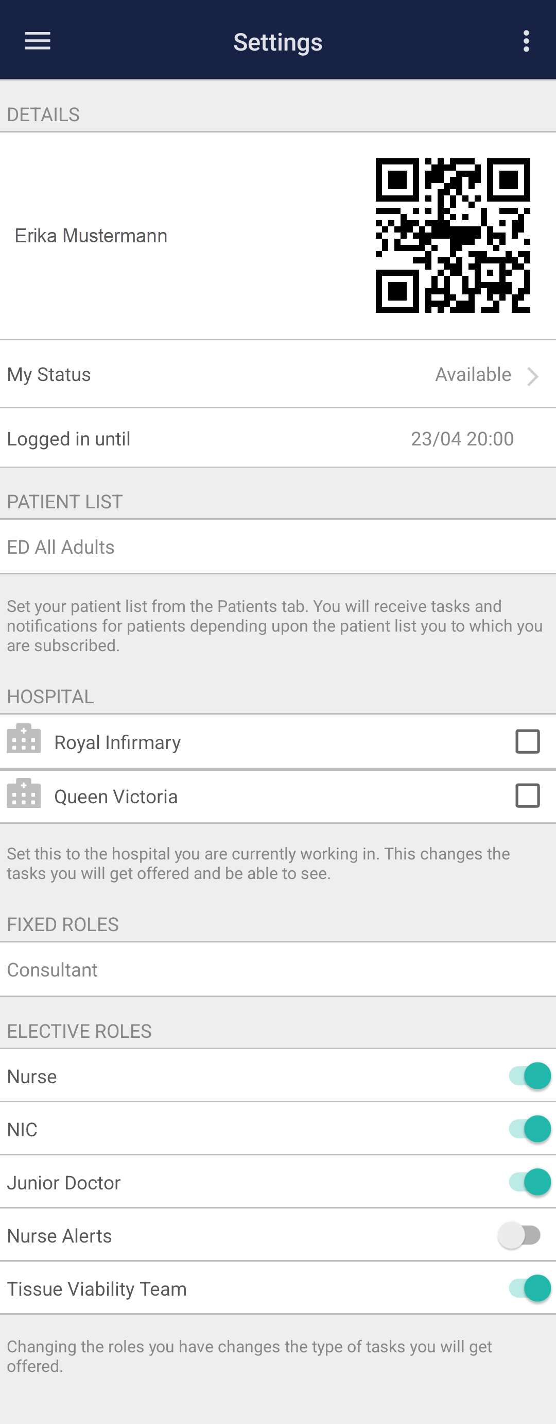Turn off Tissue Viability Team toggle
The height and width of the screenshot is (1424, 556).
pos(530,1288)
